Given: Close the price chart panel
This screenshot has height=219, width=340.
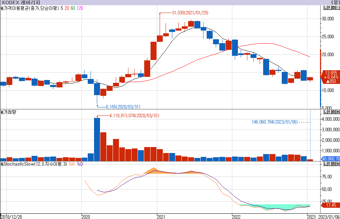Looking at the screenshot, I should click(338, 8).
